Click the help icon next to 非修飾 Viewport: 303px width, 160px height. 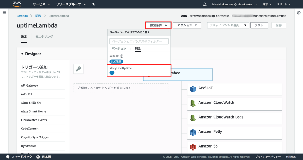tap(122, 56)
